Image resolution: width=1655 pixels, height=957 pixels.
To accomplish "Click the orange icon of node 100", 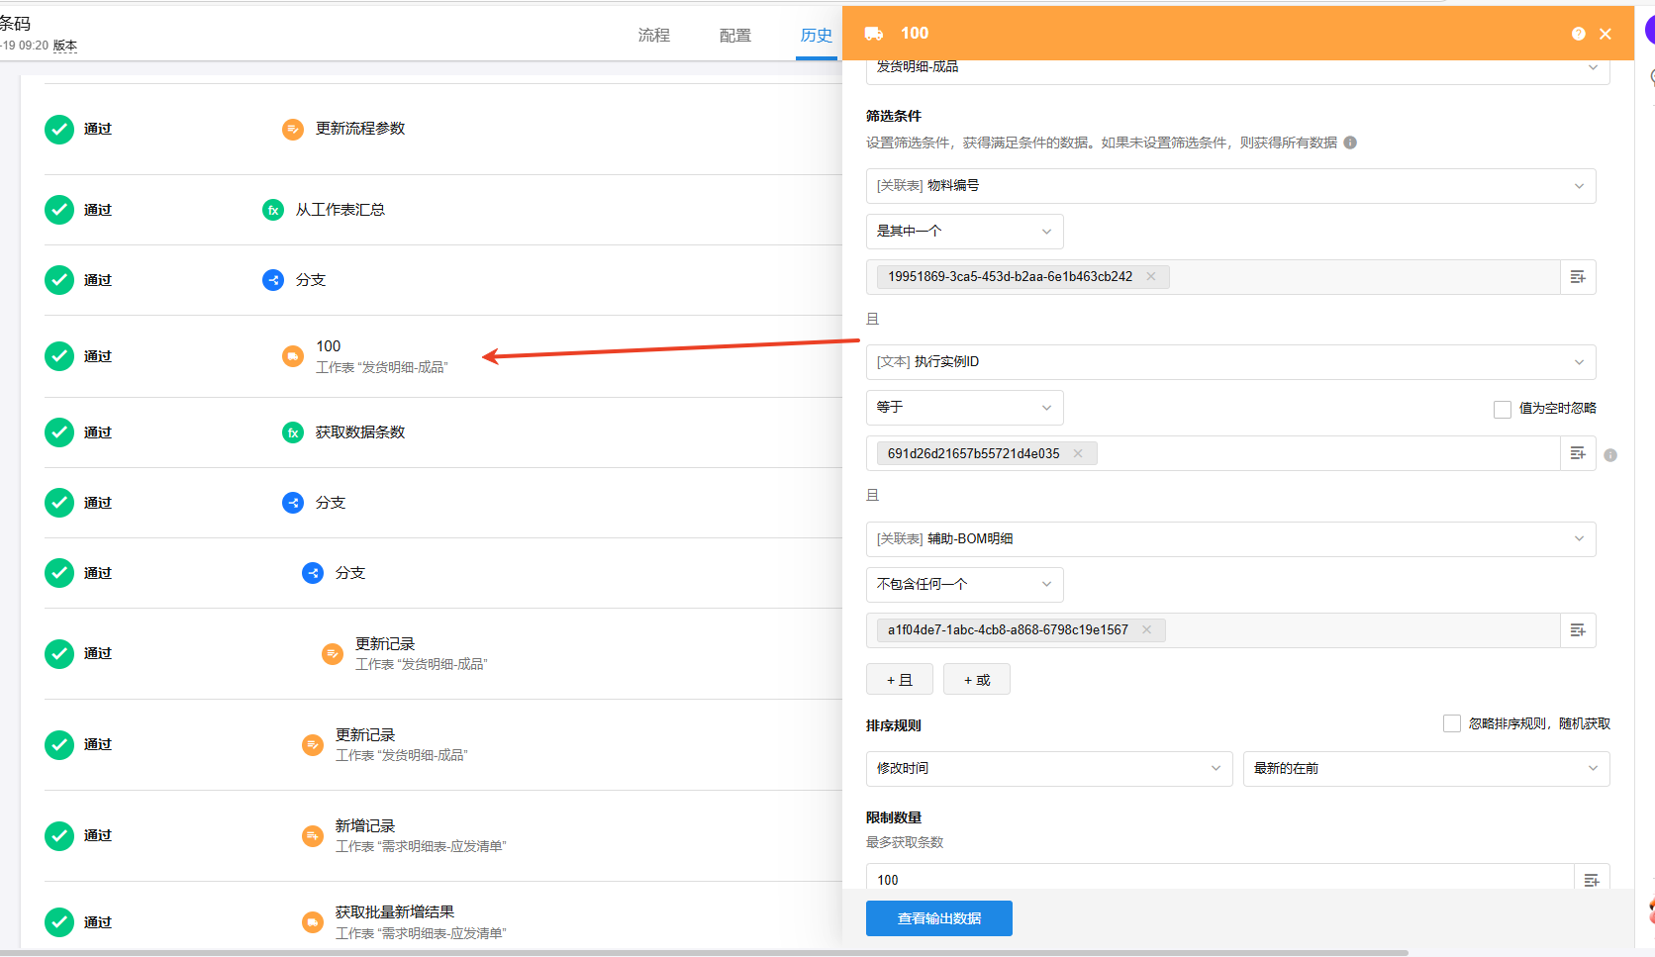I will 293,356.
